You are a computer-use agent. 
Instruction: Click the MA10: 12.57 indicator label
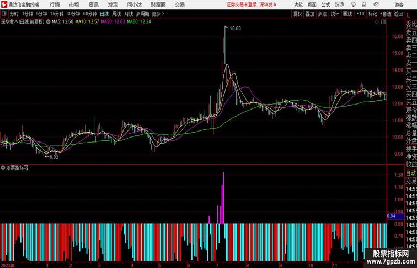tap(87, 22)
